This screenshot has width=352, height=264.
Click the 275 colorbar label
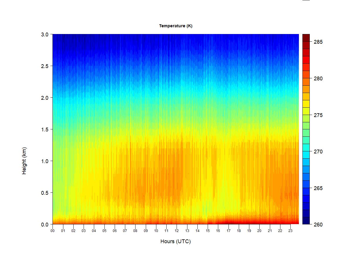coord(318,115)
